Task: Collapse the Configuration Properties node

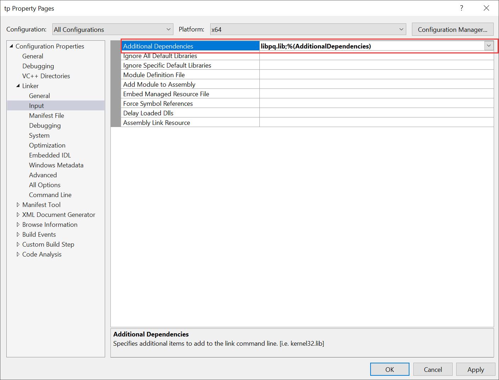Action: click(11, 46)
